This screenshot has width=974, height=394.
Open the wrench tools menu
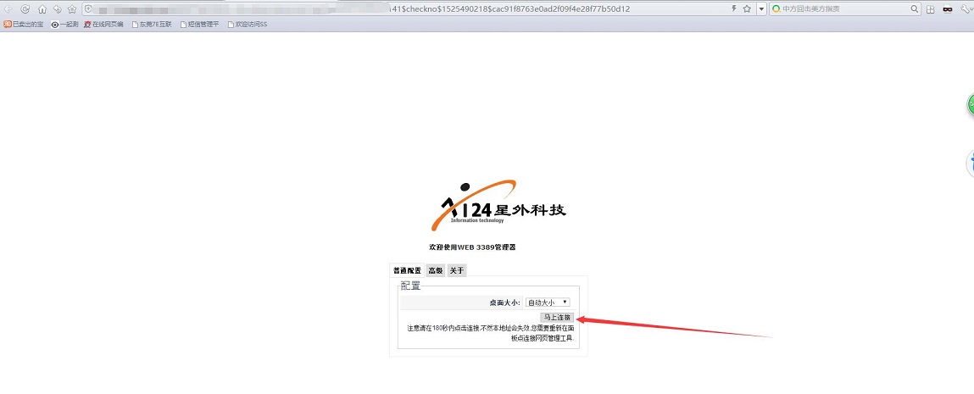click(x=965, y=9)
